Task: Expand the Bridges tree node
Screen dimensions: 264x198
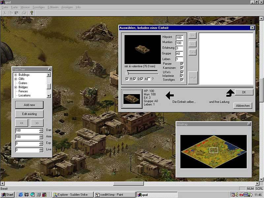Action: pyautogui.click(x=16, y=87)
